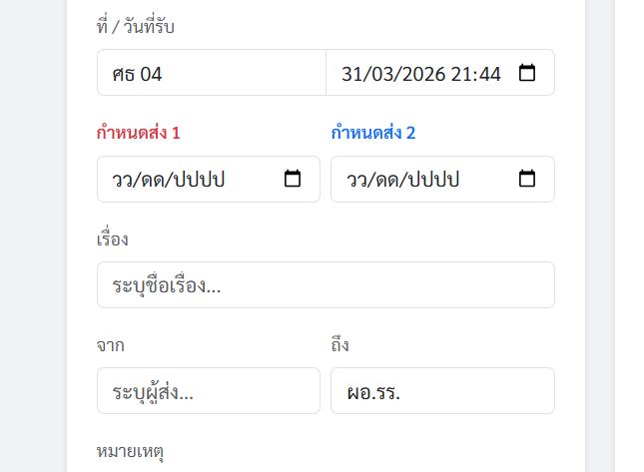Select day 31 in received date field

point(351,74)
